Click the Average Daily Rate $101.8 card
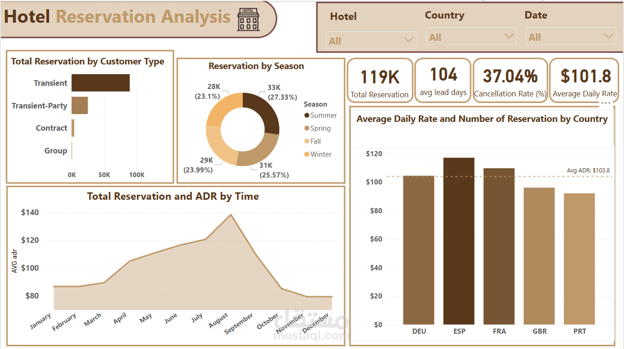This screenshot has width=624, height=349. point(584,80)
